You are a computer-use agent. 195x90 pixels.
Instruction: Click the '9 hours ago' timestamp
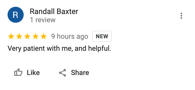70,36
